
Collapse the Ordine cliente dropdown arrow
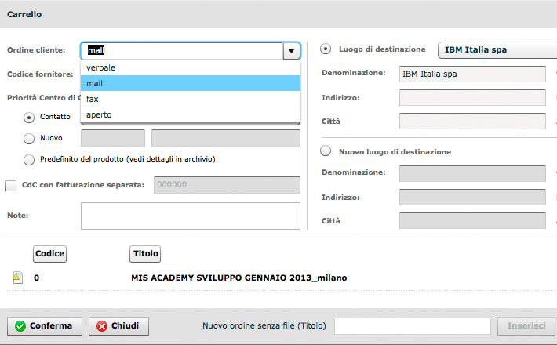pos(291,51)
